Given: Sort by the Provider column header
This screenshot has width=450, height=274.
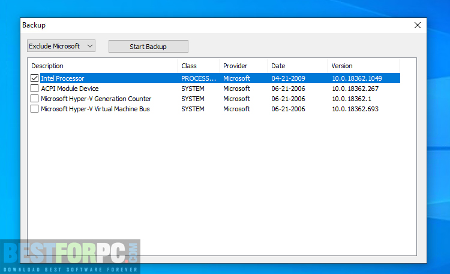Looking at the screenshot, I should pyautogui.click(x=244, y=66).
